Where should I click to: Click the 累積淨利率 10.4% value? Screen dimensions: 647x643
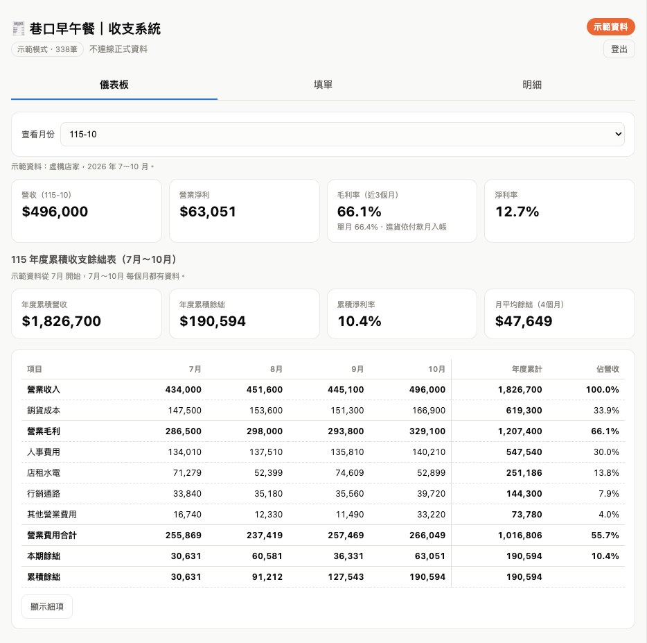tap(360, 321)
